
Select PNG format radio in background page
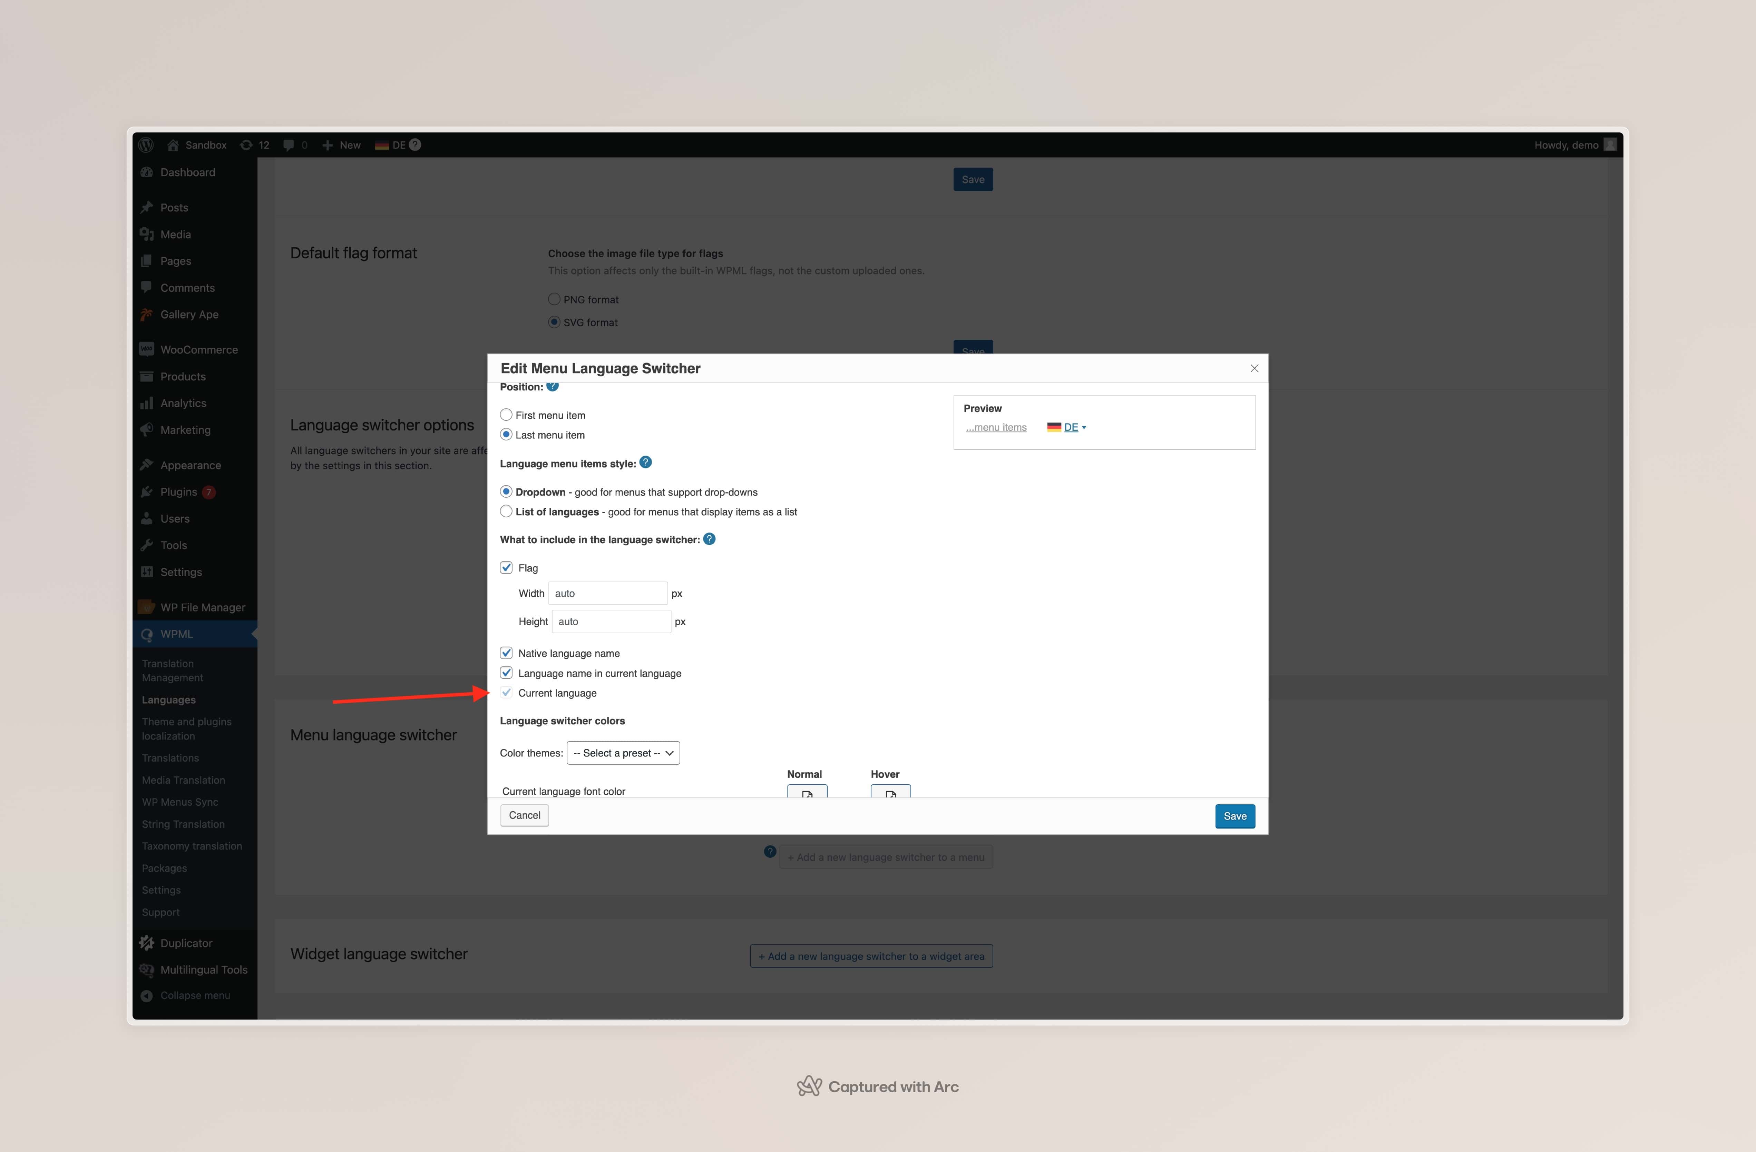coord(554,299)
